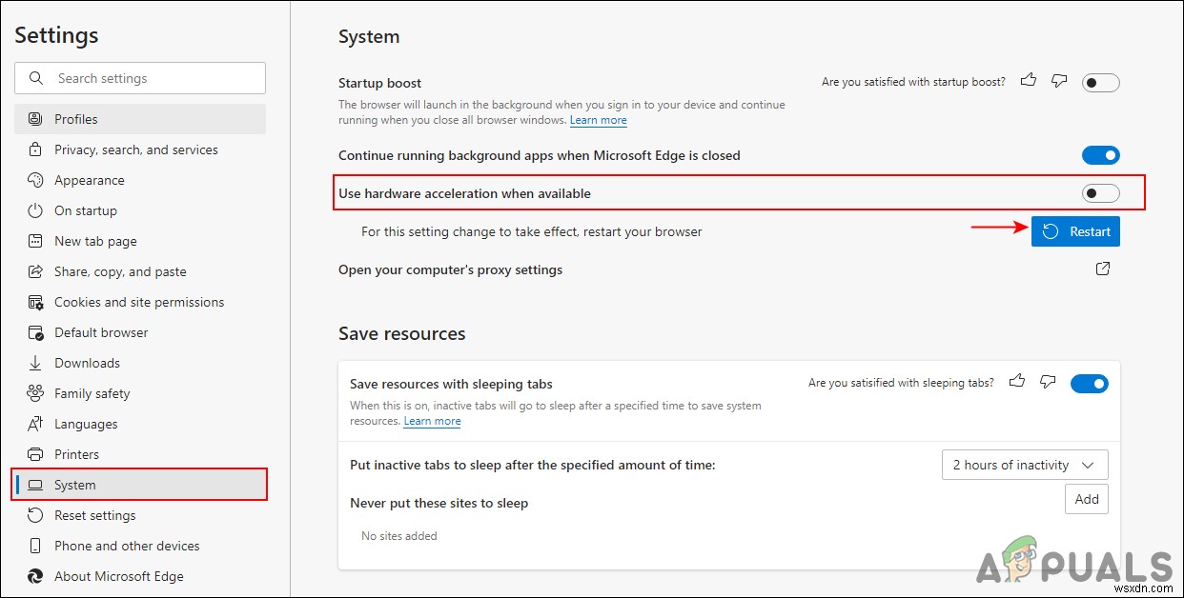Screen dimensions: 1184x598
Task: Toggle hardware acceleration when available
Action: (1100, 193)
